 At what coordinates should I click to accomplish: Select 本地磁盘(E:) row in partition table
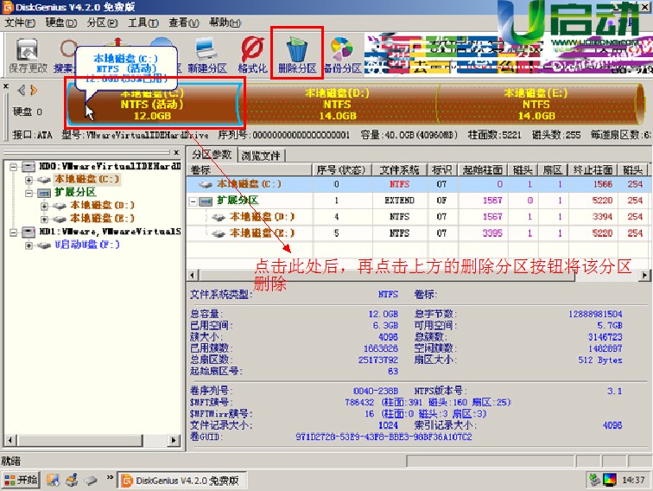(x=418, y=233)
